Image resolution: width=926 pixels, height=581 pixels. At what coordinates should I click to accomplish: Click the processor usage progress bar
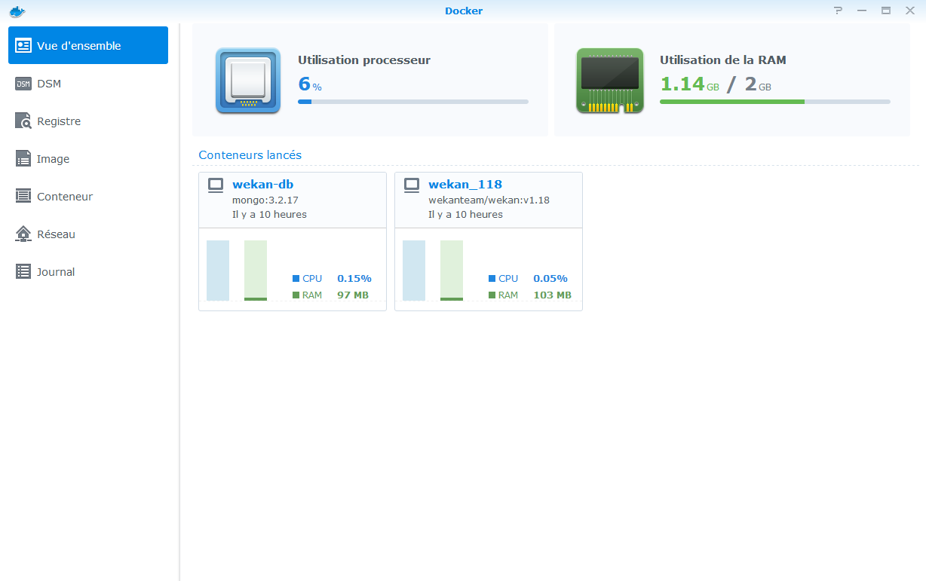click(x=413, y=101)
